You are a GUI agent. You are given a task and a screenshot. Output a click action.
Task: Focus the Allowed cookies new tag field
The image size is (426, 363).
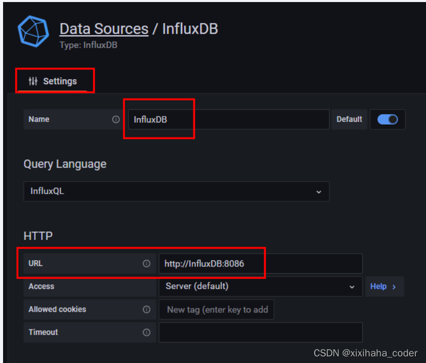(x=216, y=309)
